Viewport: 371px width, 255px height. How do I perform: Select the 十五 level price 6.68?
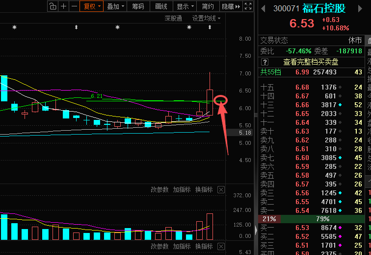coord(302,87)
